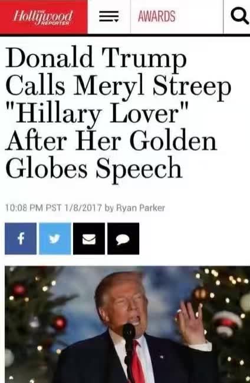Screen dimensions: 250x383
Task: Expand the small arrow on the menu icon
Action: click(116, 21)
